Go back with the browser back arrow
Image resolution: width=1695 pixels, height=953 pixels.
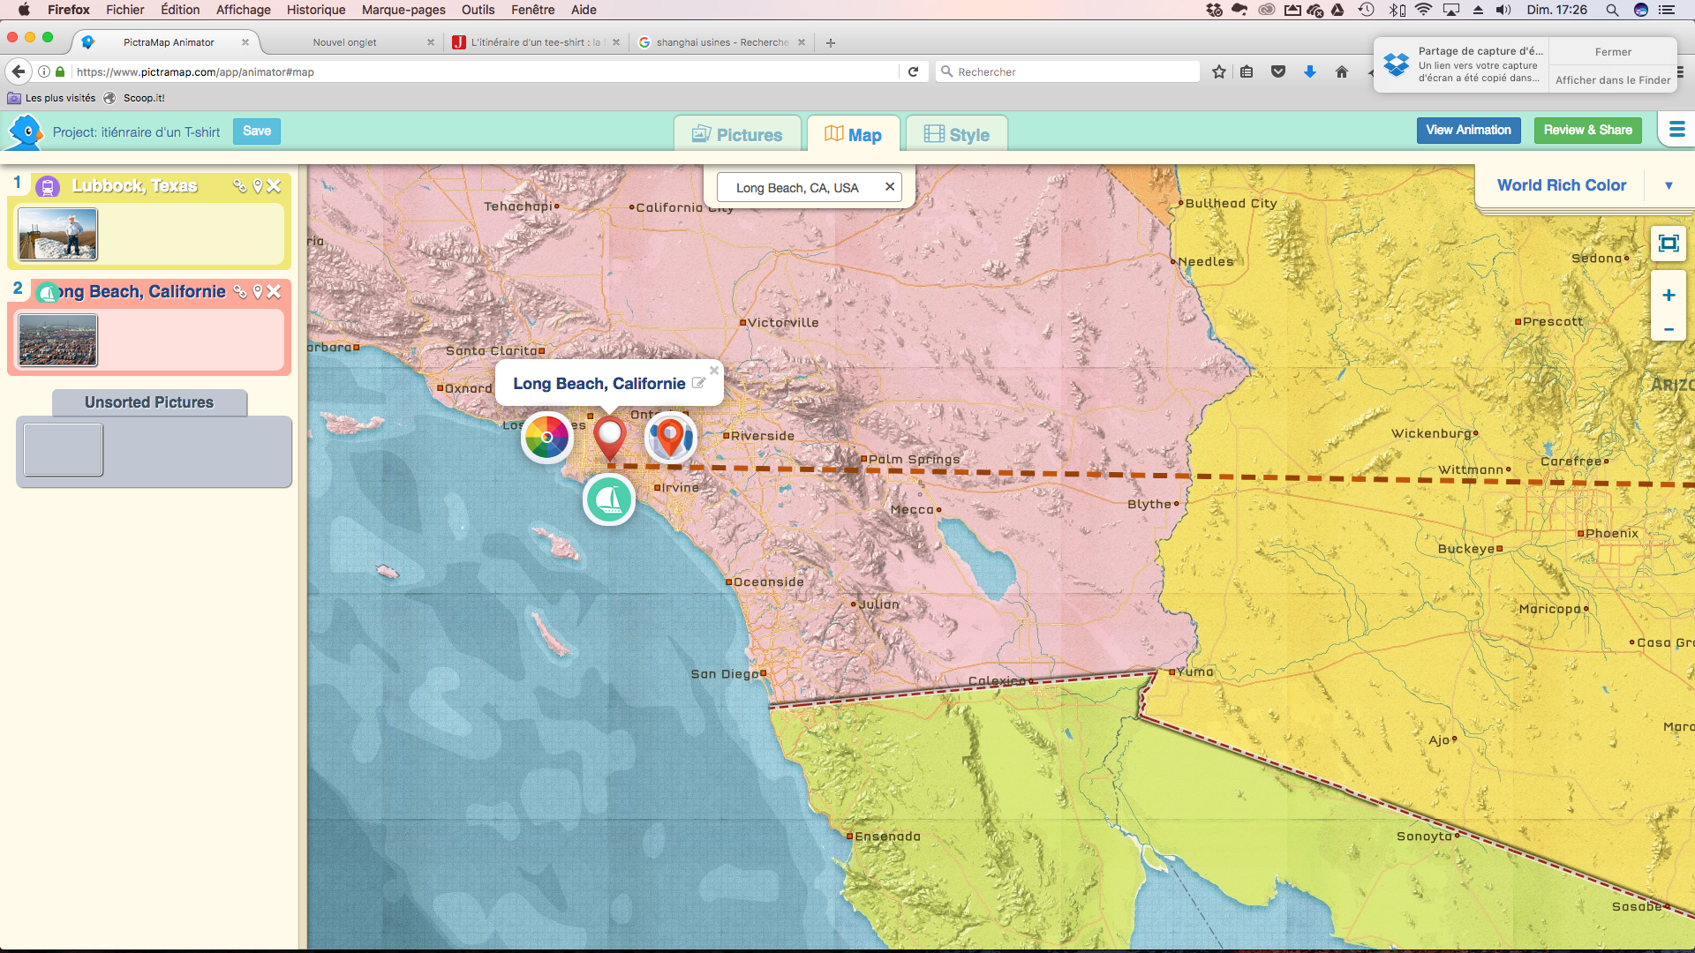19,71
